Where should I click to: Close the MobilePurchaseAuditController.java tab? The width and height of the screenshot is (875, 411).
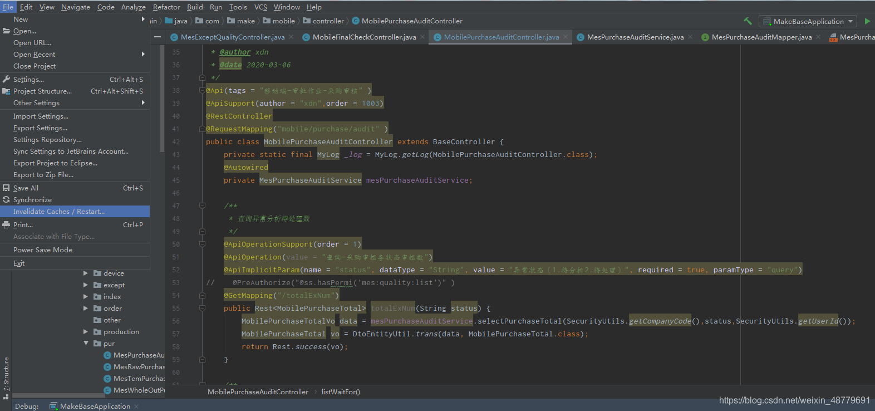point(566,37)
